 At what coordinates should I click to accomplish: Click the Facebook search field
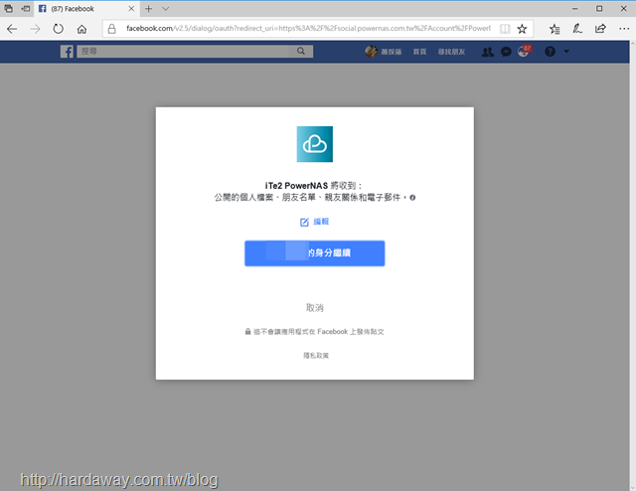185,51
